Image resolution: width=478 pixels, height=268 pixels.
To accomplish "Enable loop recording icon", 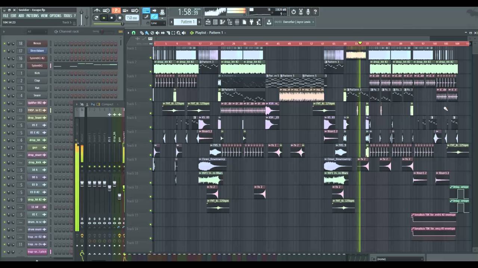I will 135,11.
